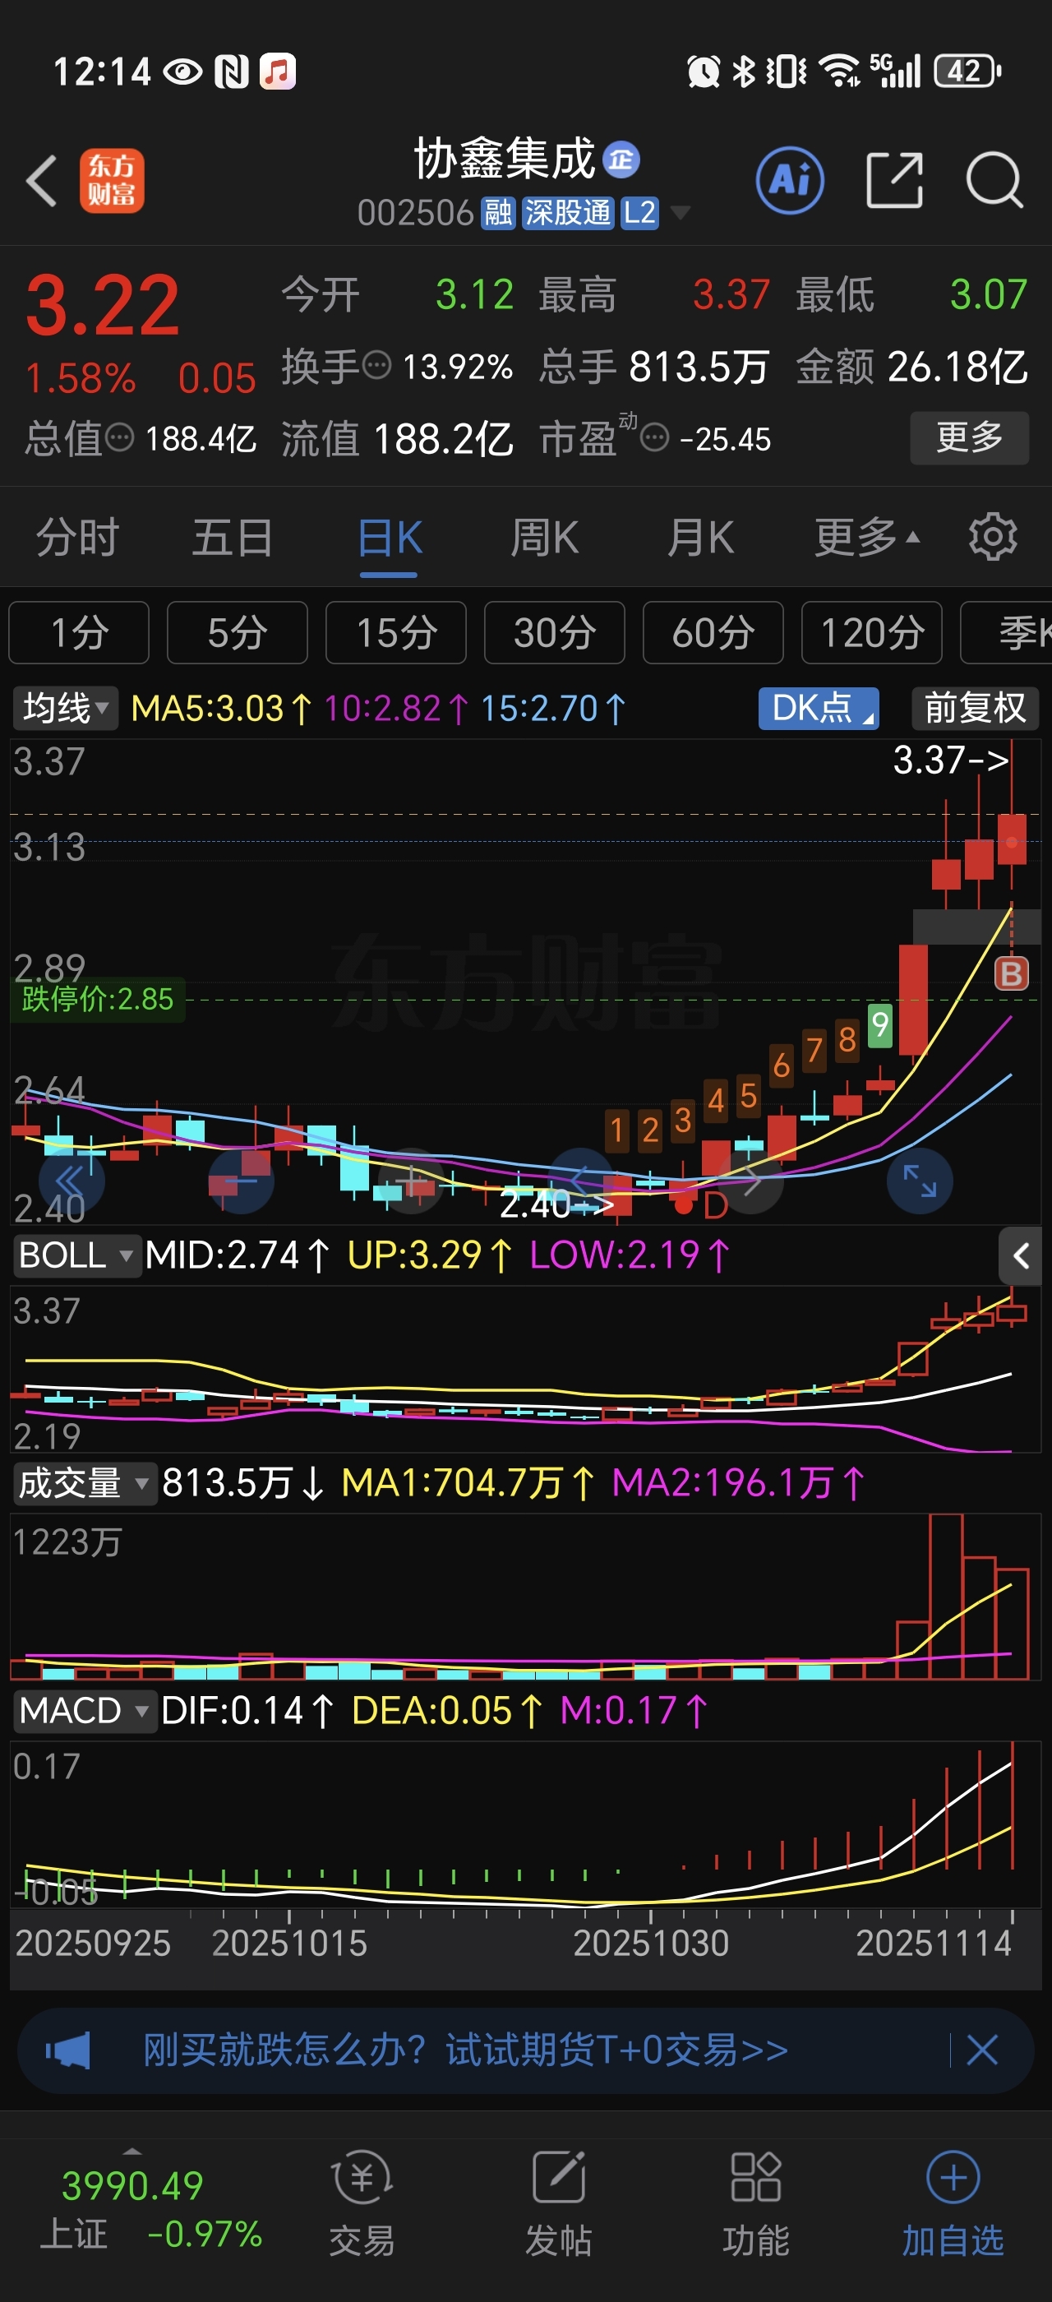
Task: Expand stock code dropdown arrow
Action: (x=681, y=213)
